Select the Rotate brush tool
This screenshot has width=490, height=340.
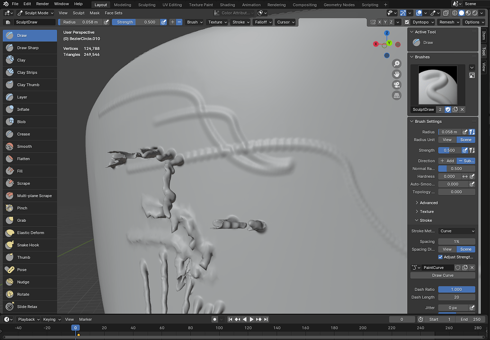pos(30,295)
